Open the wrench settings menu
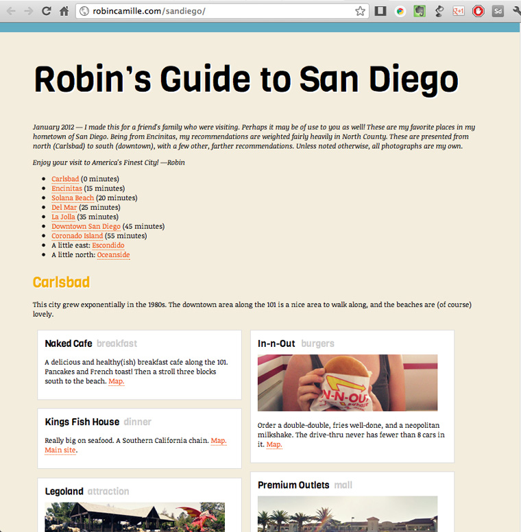This screenshot has width=521, height=532. (516, 12)
